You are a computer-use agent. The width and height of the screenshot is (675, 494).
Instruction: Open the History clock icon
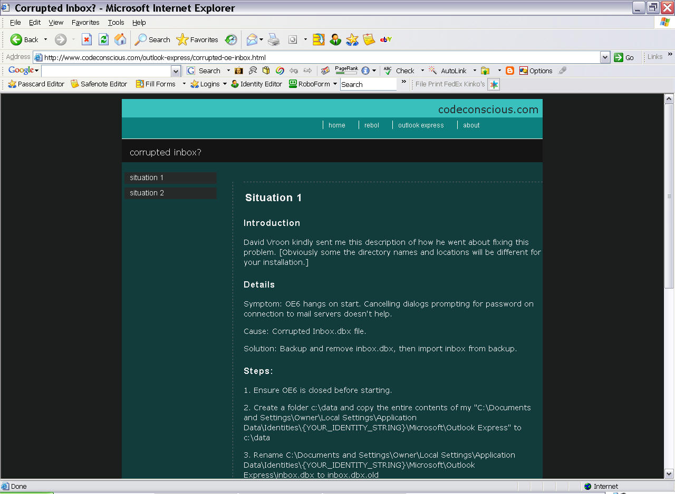[x=231, y=39]
